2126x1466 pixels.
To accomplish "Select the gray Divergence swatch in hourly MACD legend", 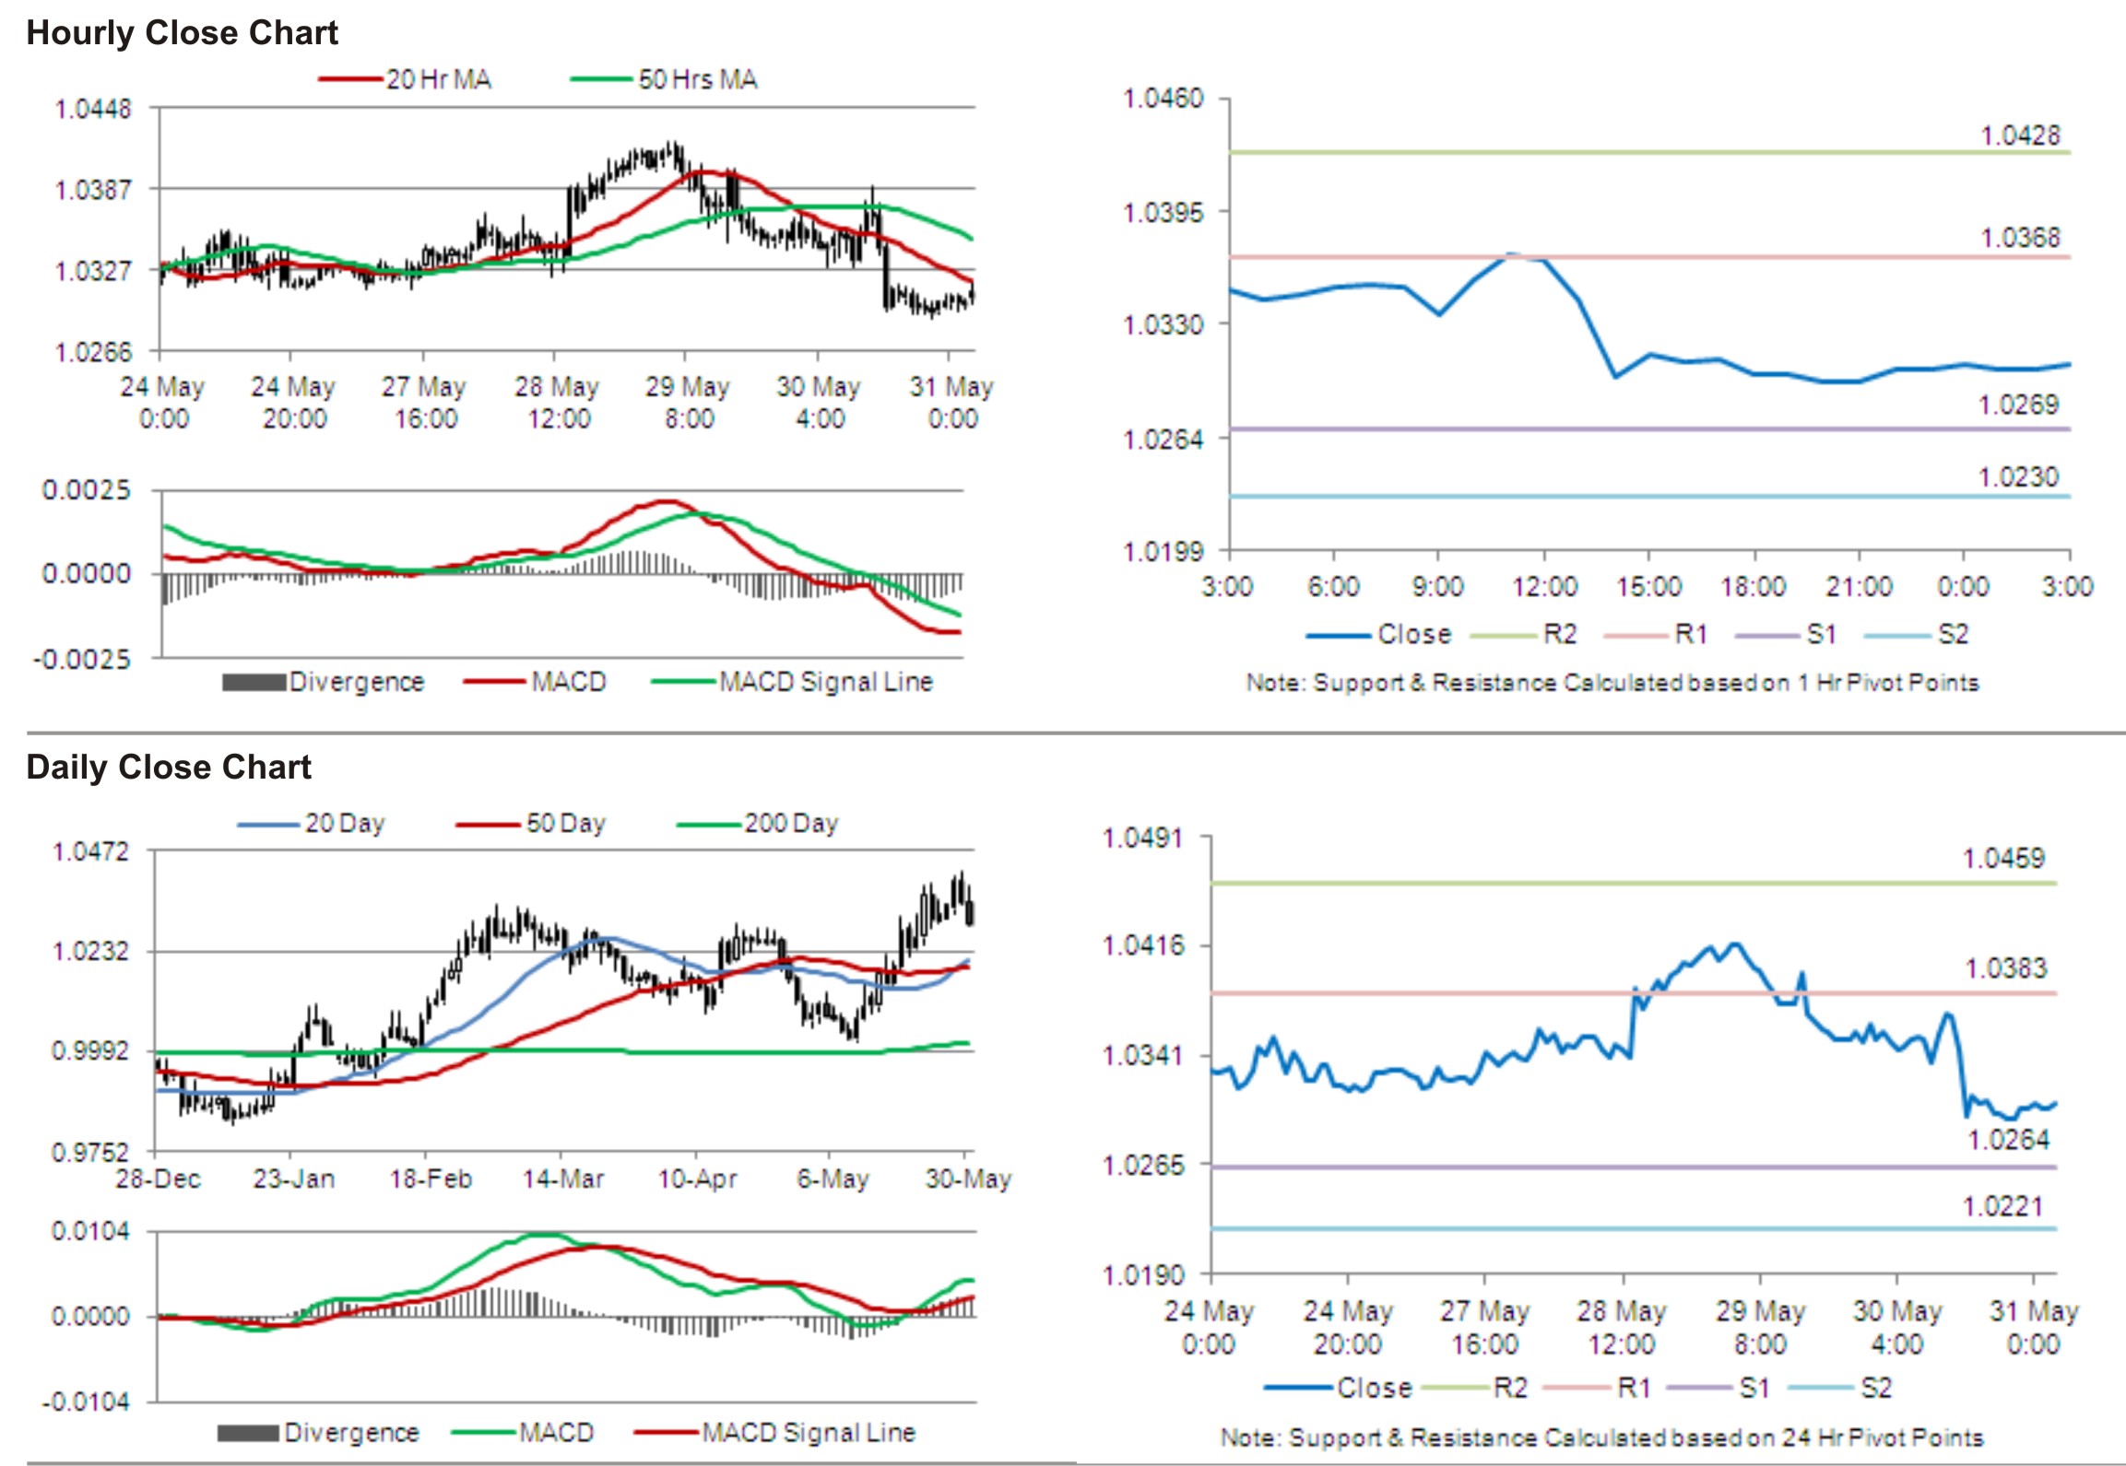I will pos(254,682).
